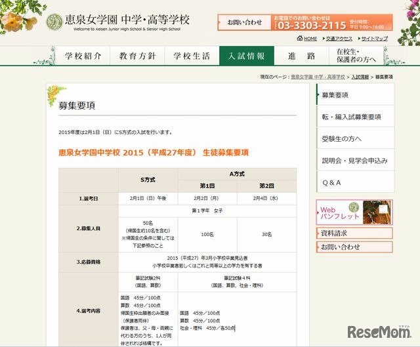The height and width of the screenshot is (347, 420).
Task: Click the cell 100名
Action: click(207, 235)
